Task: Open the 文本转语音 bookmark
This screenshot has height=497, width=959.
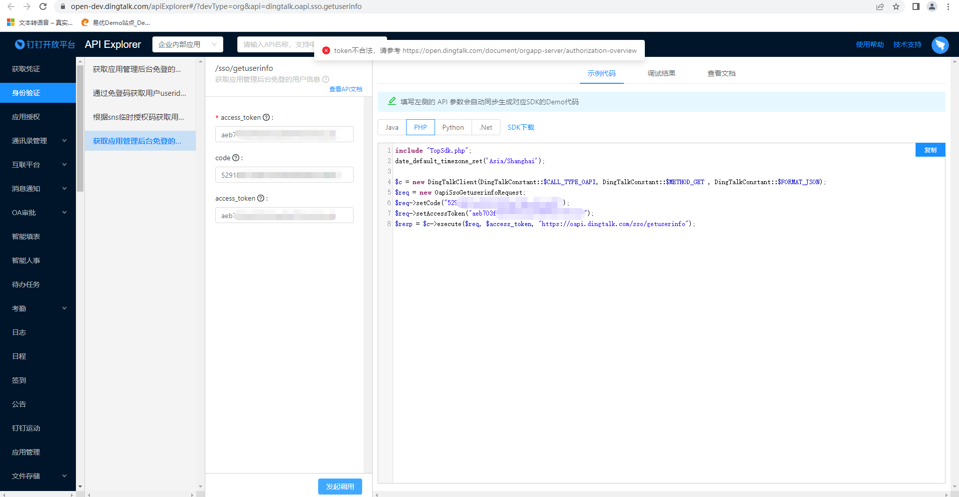Action: click(40, 22)
